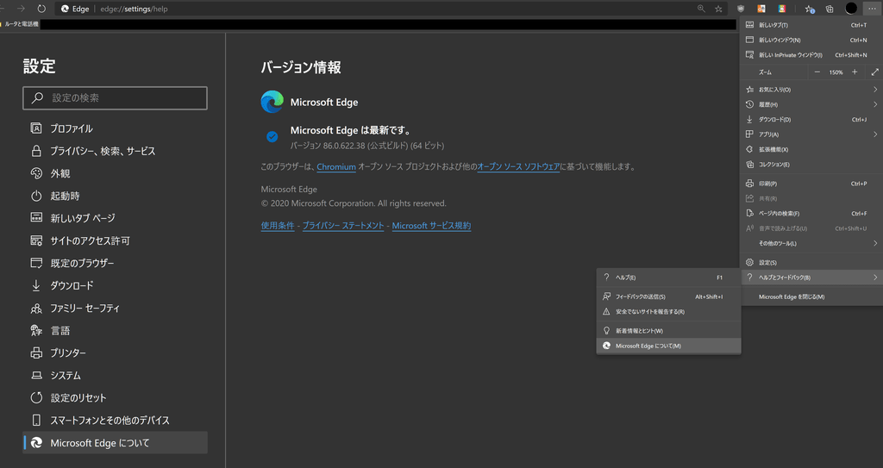The image size is (883, 468).
Task: Click the three-dot menu button
Action: 872,9
